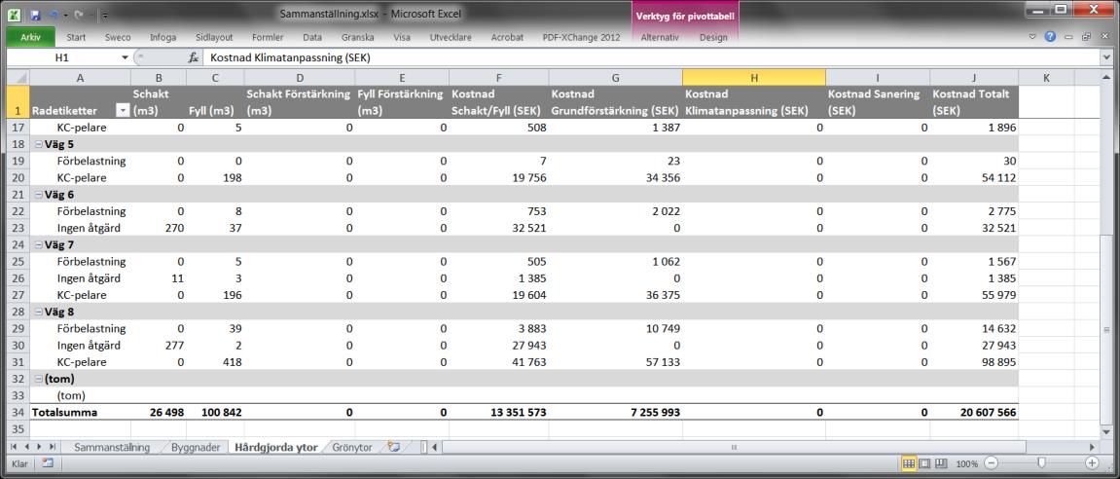
Task: Open the Granska ribbon tab
Action: point(358,37)
